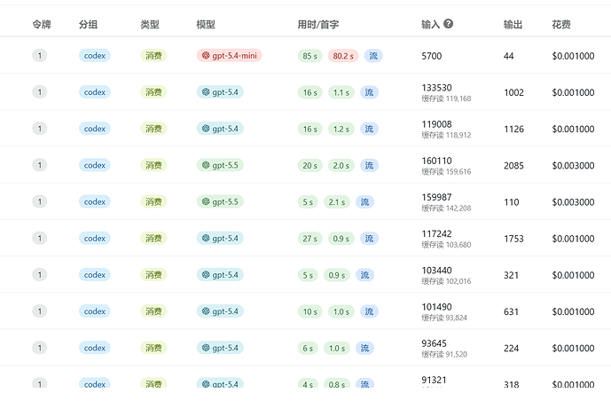Viewport: 611px width, 401px height.
Task: Click gpt-5.5 tag in the 159987 row
Action: pos(220,202)
